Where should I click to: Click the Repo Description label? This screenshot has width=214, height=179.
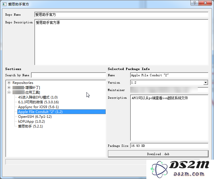point(19,22)
